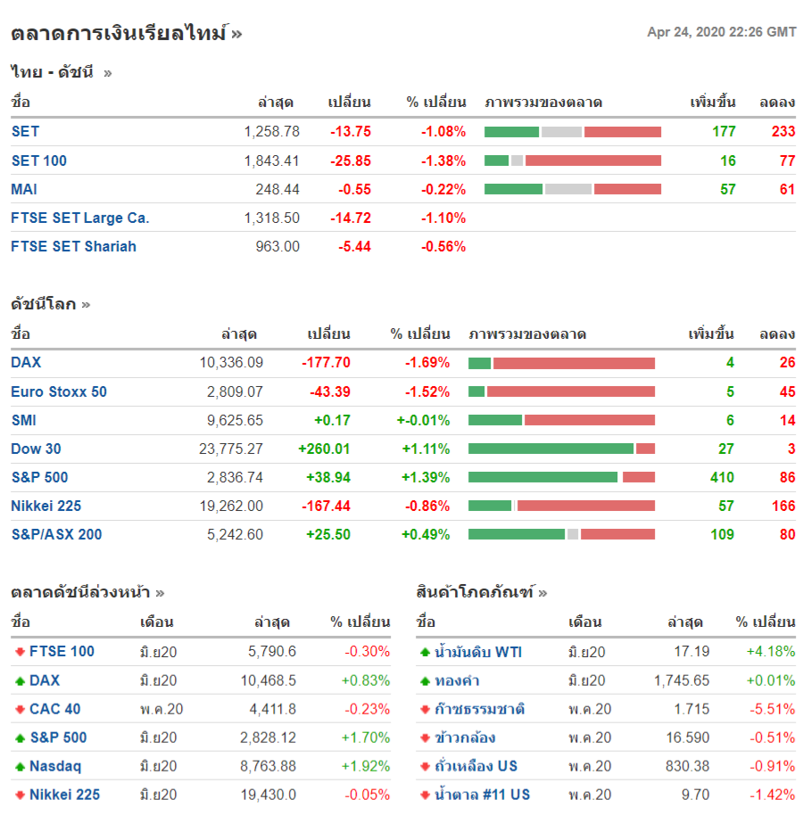Click red down arrow beside FTSE 100 futures
Image resolution: width=803 pixels, height=824 pixels.
(x=19, y=652)
